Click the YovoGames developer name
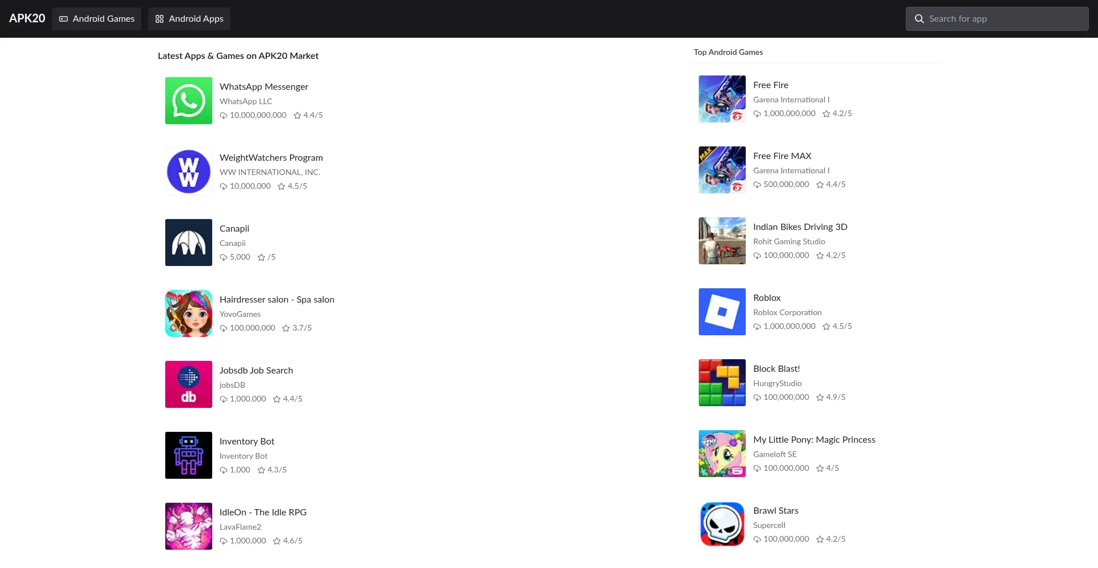The image size is (1098, 568). pos(240,314)
